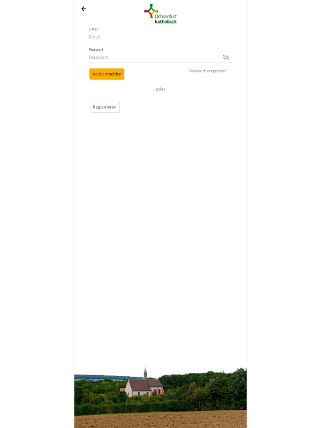Click the ploughed brown field in the photo
321x428 pixels.
click(x=160, y=419)
